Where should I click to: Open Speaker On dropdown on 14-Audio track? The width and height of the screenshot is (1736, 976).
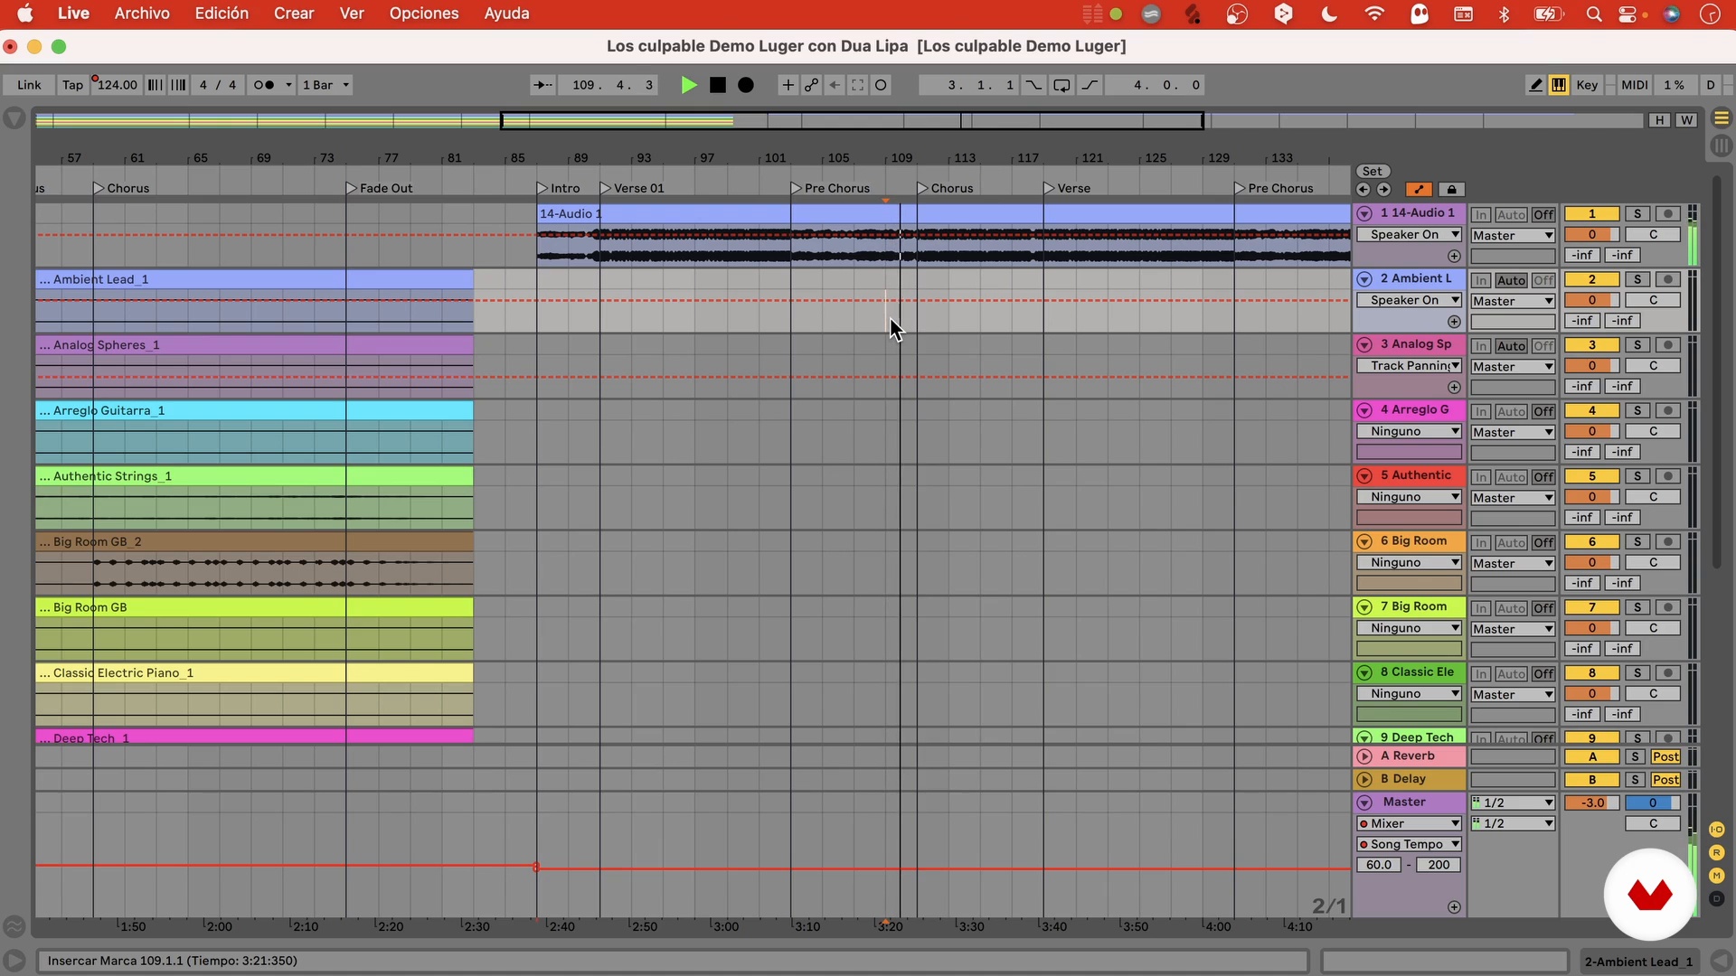[1409, 235]
